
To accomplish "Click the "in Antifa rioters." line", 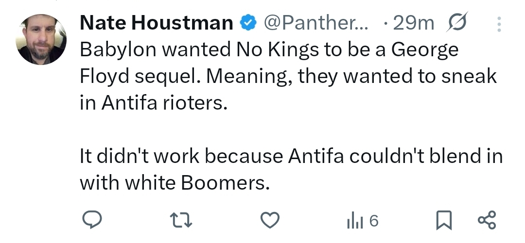I will coord(153,104).
